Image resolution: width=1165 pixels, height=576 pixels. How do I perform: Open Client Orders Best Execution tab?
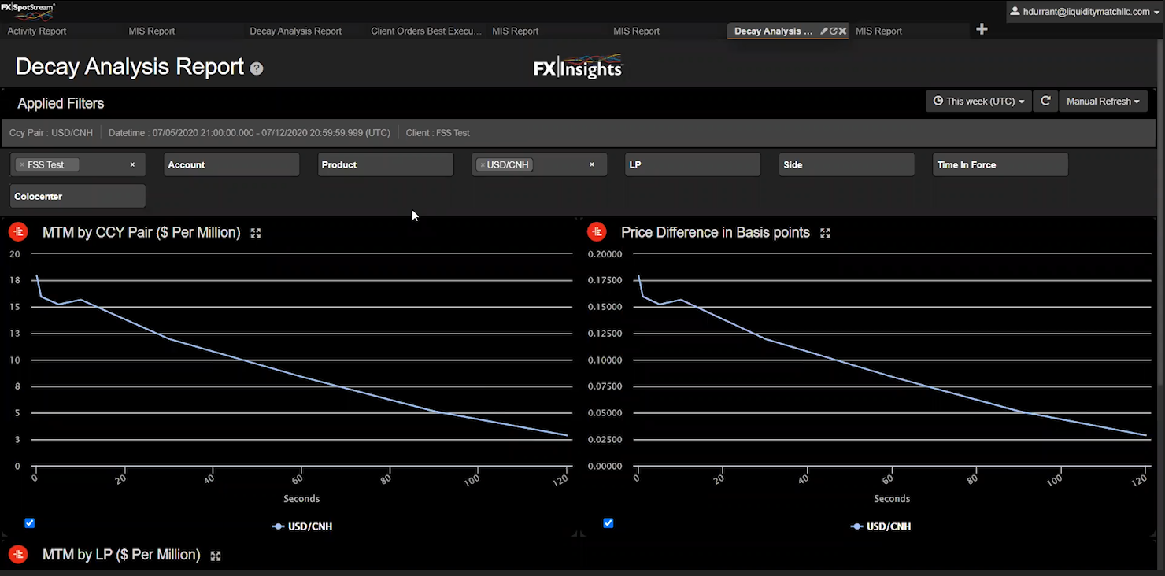(426, 31)
